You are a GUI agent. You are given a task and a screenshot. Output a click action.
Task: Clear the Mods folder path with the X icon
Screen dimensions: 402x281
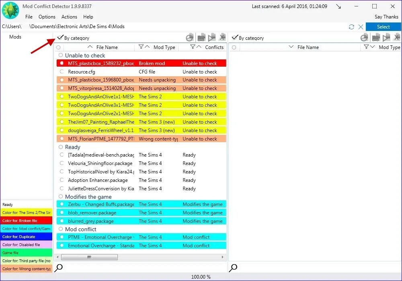(x=361, y=27)
